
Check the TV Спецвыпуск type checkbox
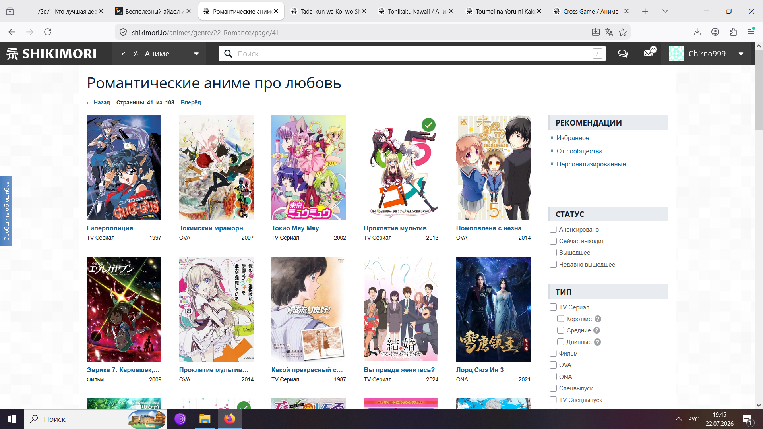coord(553,400)
